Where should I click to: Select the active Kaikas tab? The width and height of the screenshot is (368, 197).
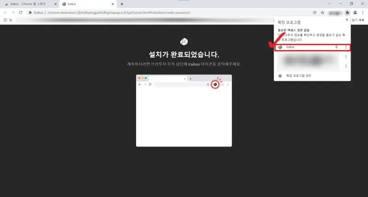[88, 4]
